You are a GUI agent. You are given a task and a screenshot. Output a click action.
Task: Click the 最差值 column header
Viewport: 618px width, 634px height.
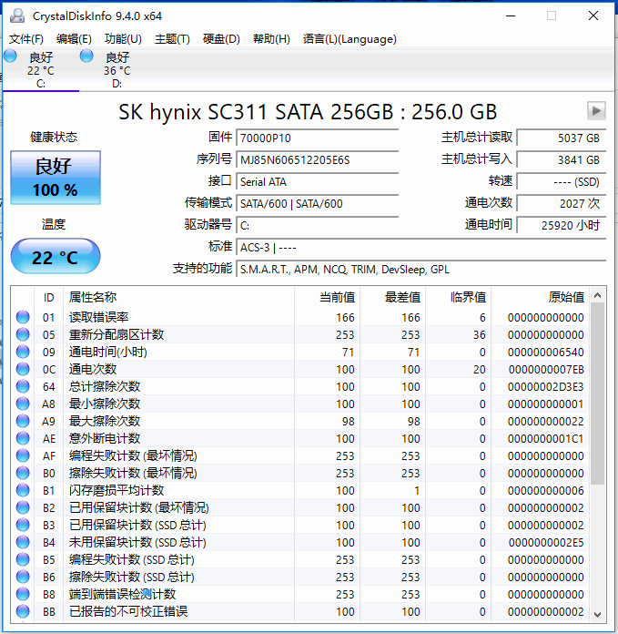click(392, 297)
